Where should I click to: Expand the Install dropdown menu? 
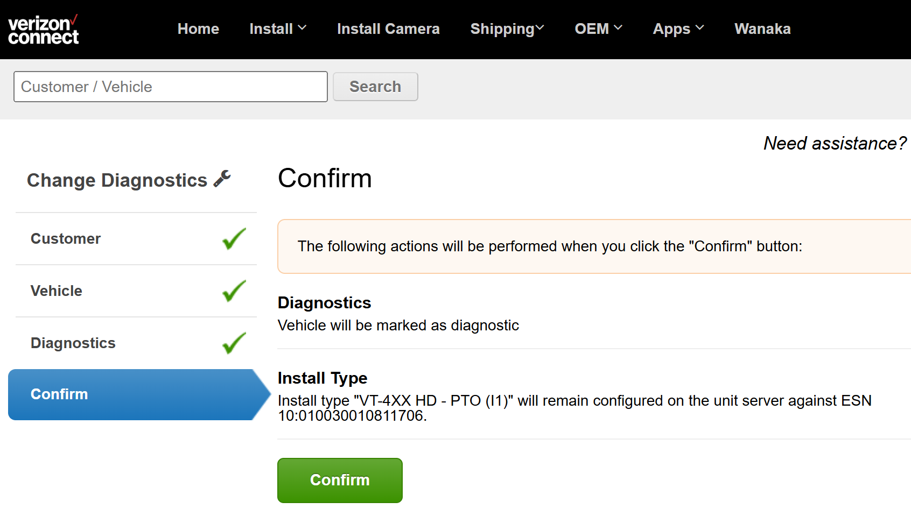point(278,29)
